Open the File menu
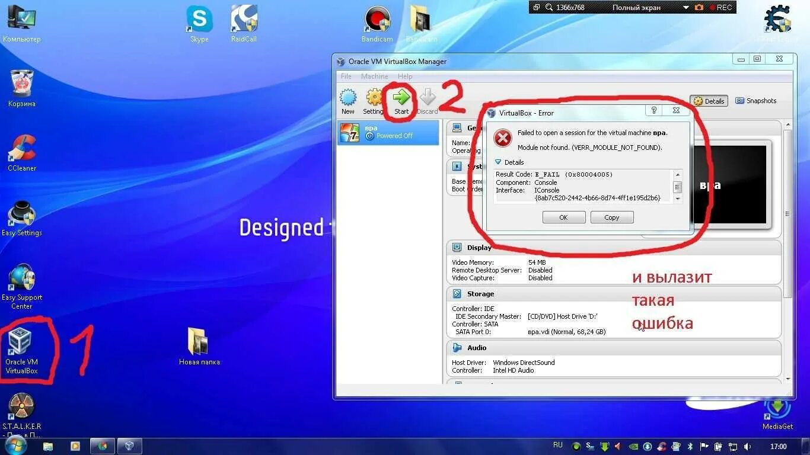The image size is (810, 455). click(x=346, y=76)
